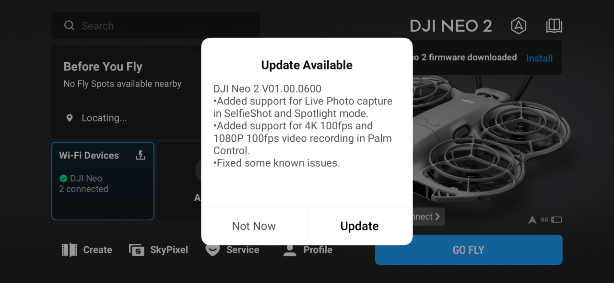This screenshot has height=283, width=614.
Task: Open the Create tab
Action: point(87,249)
